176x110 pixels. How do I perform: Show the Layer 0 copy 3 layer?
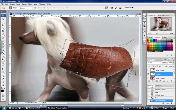(x=148, y=78)
